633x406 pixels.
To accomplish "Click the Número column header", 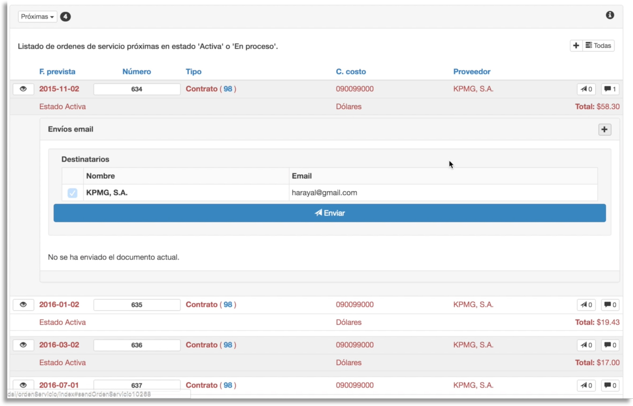I will coord(137,72).
